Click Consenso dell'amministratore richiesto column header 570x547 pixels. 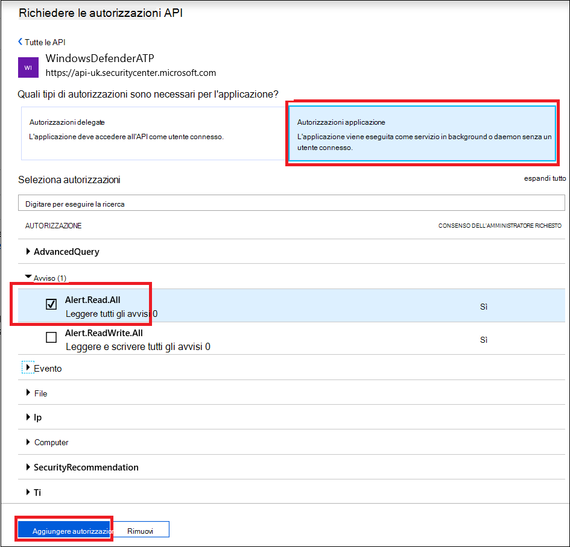[x=500, y=226]
